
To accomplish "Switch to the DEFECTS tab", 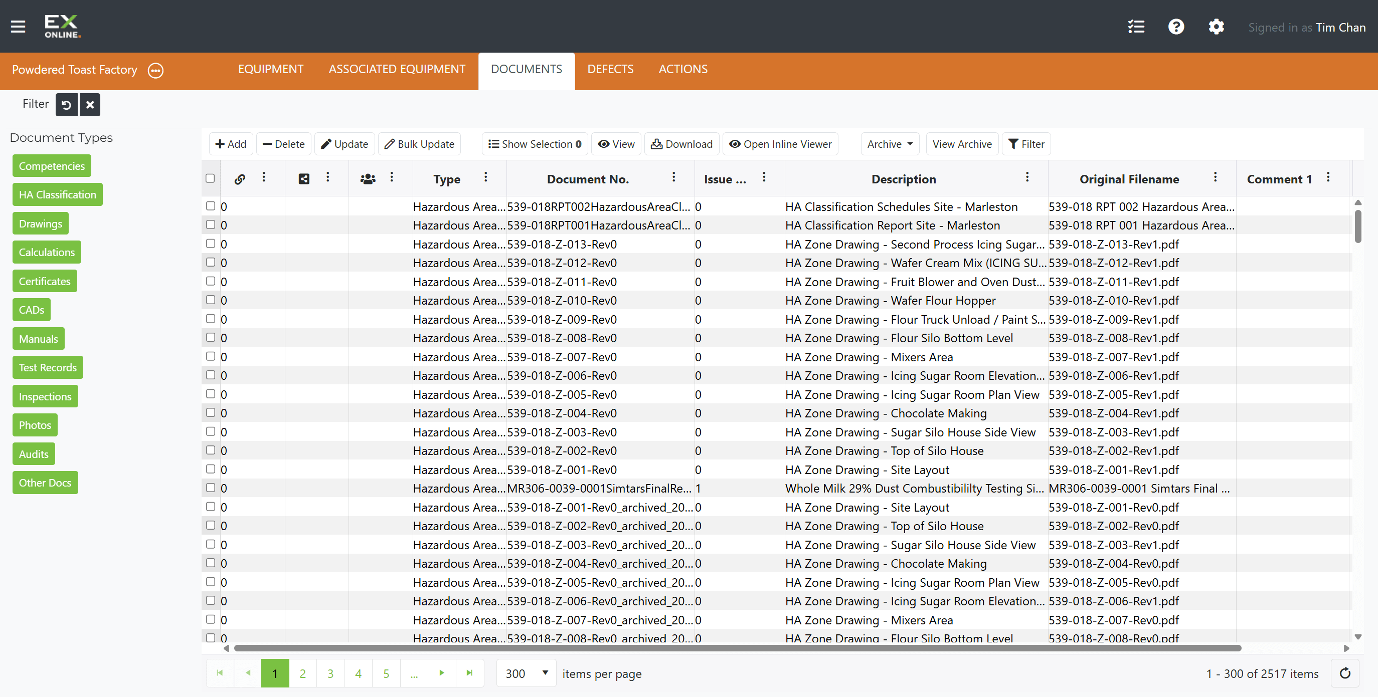I will pyautogui.click(x=610, y=69).
